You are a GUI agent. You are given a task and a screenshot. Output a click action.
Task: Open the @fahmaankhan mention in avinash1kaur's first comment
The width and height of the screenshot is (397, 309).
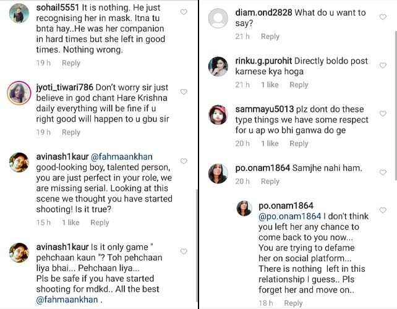tap(122, 157)
